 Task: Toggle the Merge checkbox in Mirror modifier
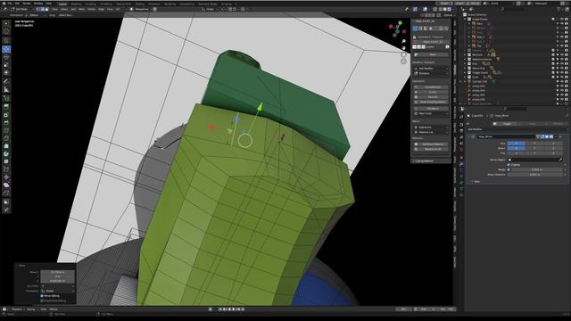pyautogui.click(x=509, y=169)
